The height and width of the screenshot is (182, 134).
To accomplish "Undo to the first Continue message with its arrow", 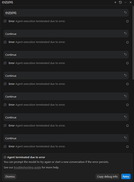I will [125, 33].
